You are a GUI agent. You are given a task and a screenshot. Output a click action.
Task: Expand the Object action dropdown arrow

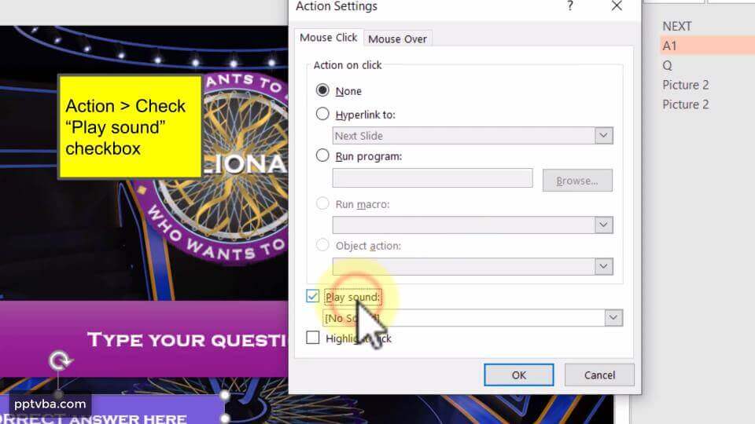point(604,266)
